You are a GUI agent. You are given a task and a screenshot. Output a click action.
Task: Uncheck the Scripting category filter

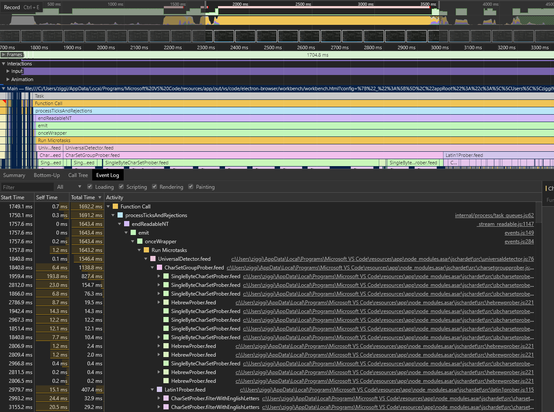click(x=121, y=187)
